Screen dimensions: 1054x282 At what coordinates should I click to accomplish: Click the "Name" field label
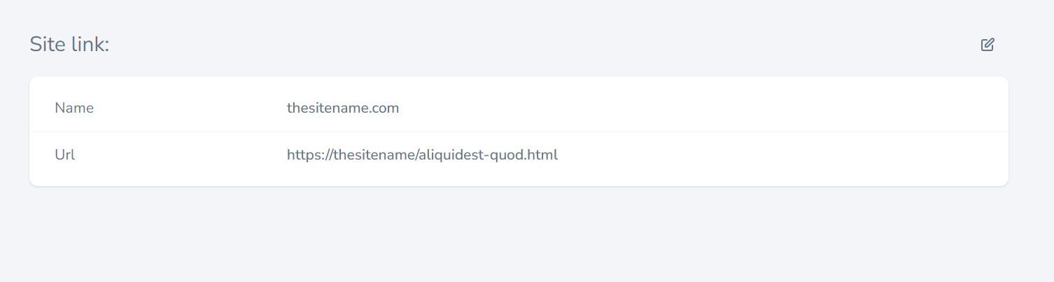[x=74, y=108]
